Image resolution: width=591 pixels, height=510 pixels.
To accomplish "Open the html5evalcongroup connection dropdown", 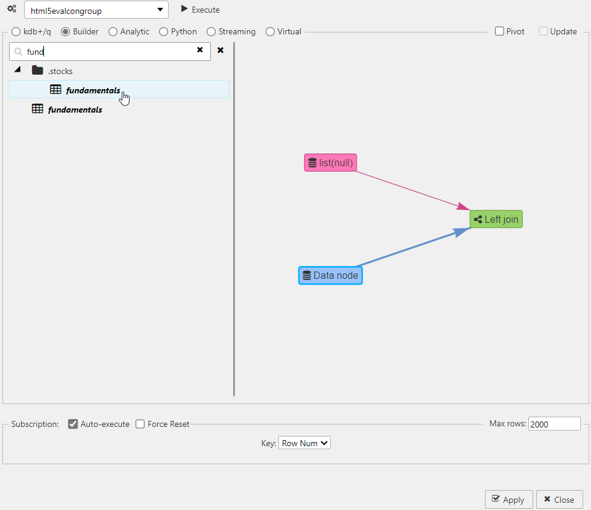I will [x=96, y=10].
